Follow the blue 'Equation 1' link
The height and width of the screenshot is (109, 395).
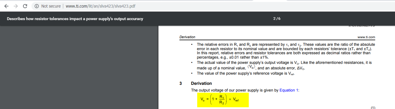[289, 90]
